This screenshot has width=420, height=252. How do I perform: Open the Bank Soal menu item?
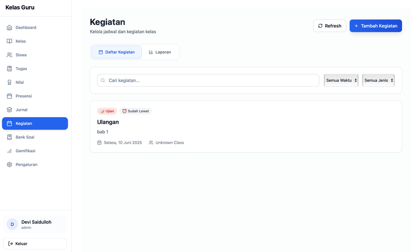pos(25,137)
